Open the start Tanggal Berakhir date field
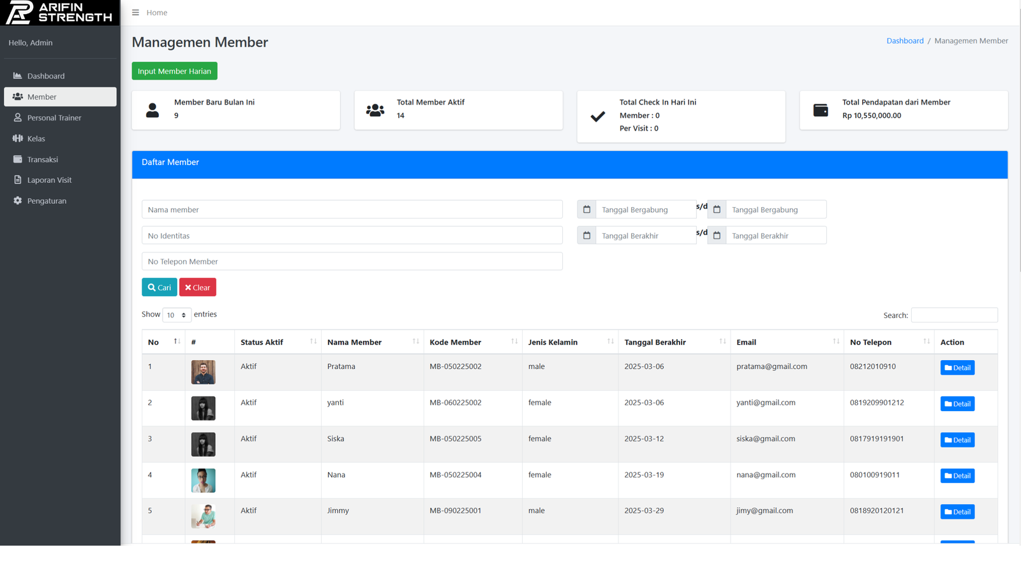The height and width of the screenshot is (571, 1021). [x=646, y=236]
